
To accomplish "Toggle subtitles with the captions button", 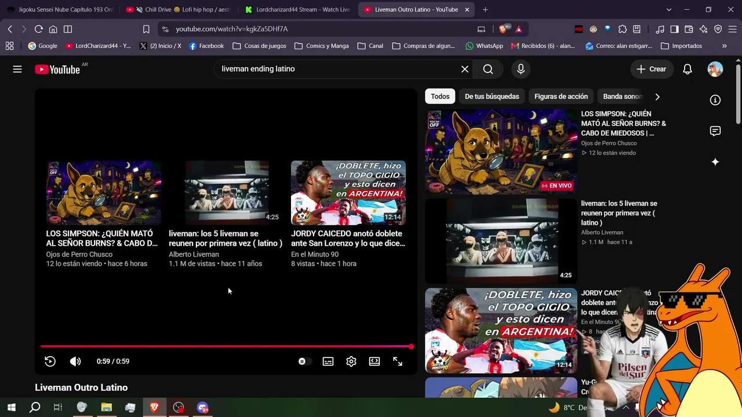I will tap(328, 361).
